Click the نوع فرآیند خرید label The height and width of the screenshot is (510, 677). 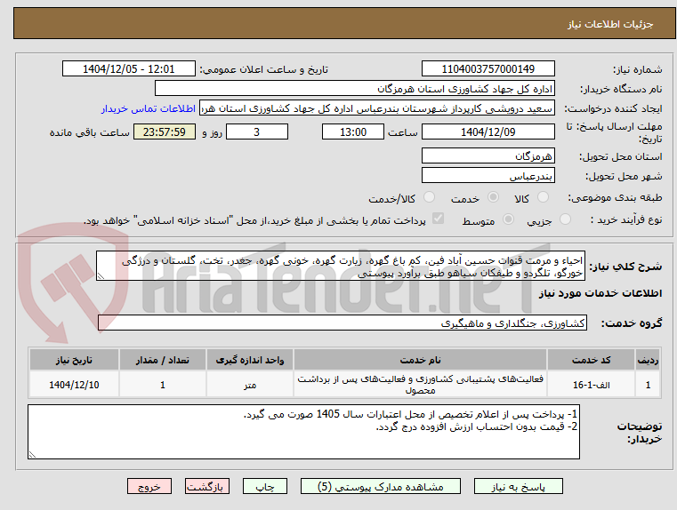tap(626, 219)
